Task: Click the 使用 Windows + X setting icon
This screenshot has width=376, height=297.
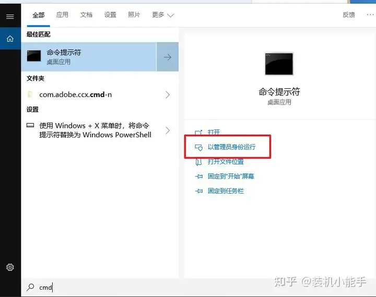Action: click(30, 125)
